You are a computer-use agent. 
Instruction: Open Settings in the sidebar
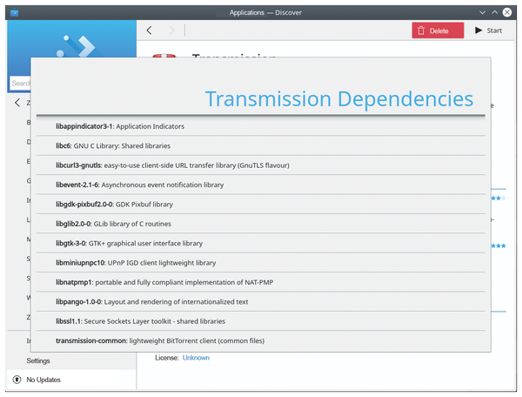coord(38,360)
